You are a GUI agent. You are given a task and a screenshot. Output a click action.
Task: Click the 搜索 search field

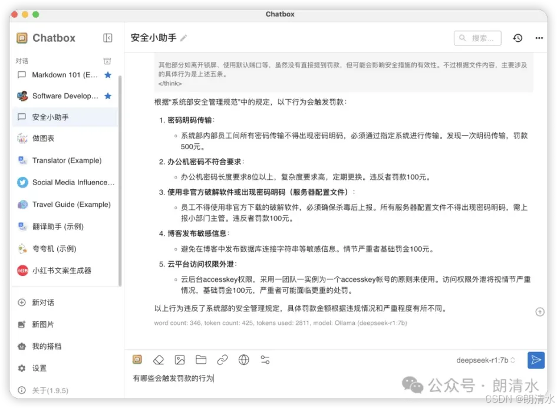pos(477,38)
